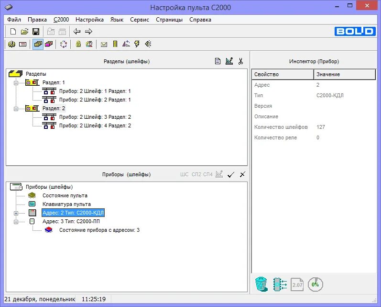Click the 2.07 version file icon
Viewport: 381px width, 307px height.
click(297, 284)
